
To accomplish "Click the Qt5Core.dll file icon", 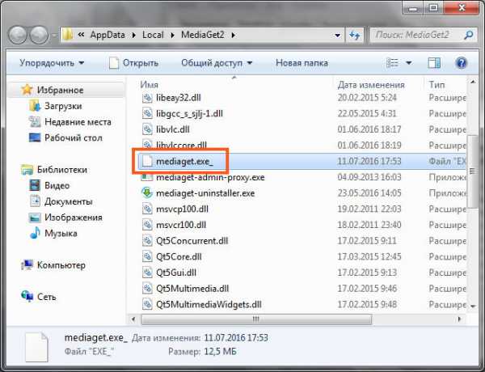I will coord(147,256).
